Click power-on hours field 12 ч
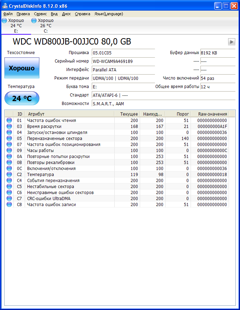 pos(218,87)
